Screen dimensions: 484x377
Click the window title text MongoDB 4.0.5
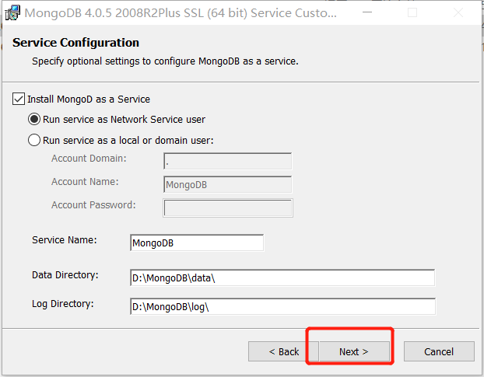[x=181, y=13]
